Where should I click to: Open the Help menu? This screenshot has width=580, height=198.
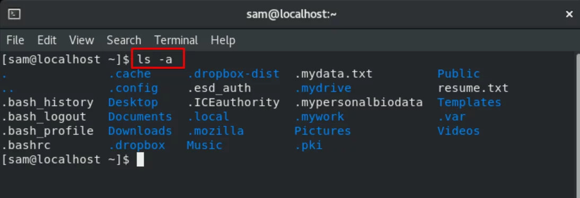tap(223, 40)
